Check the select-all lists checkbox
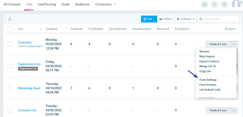The width and height of the screenshot is (243, 117). pyautogui.click(x=10, y=29)
